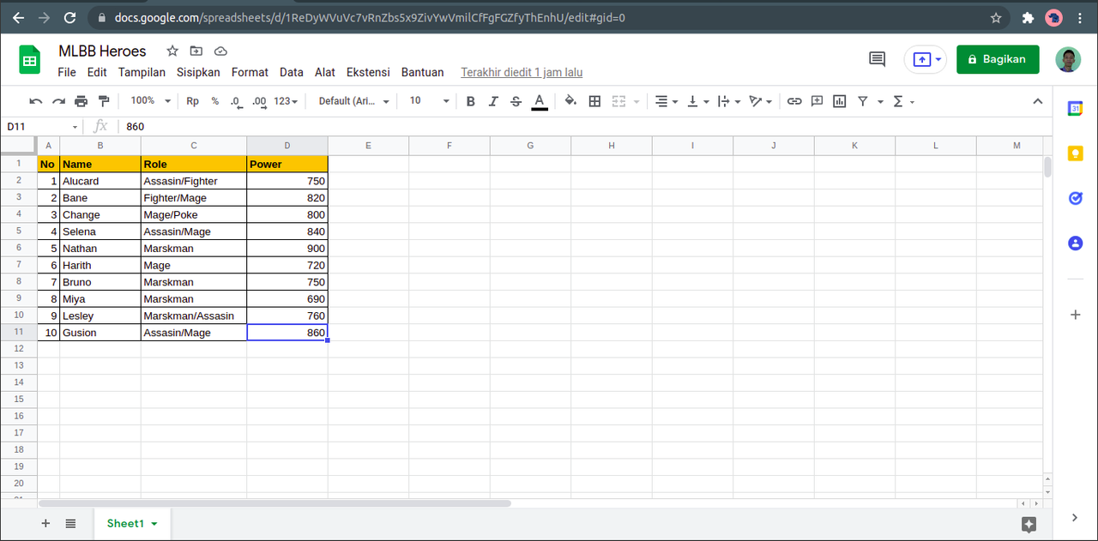
Task: Open the all sheets list
Action: click(70, 523)
